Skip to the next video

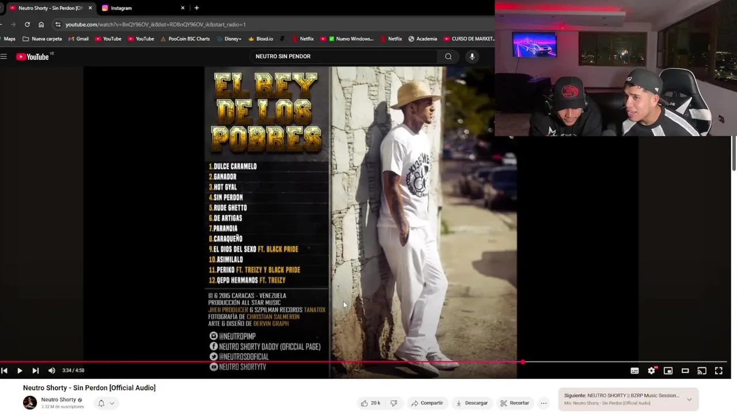36,371
